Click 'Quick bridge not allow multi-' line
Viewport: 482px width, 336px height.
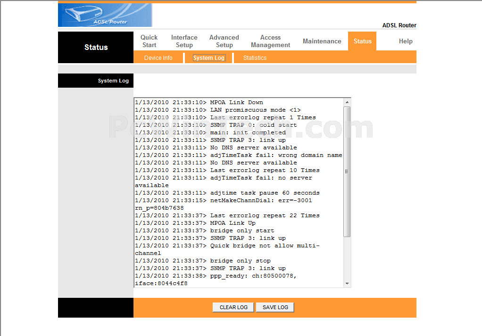tap(227, 246)
